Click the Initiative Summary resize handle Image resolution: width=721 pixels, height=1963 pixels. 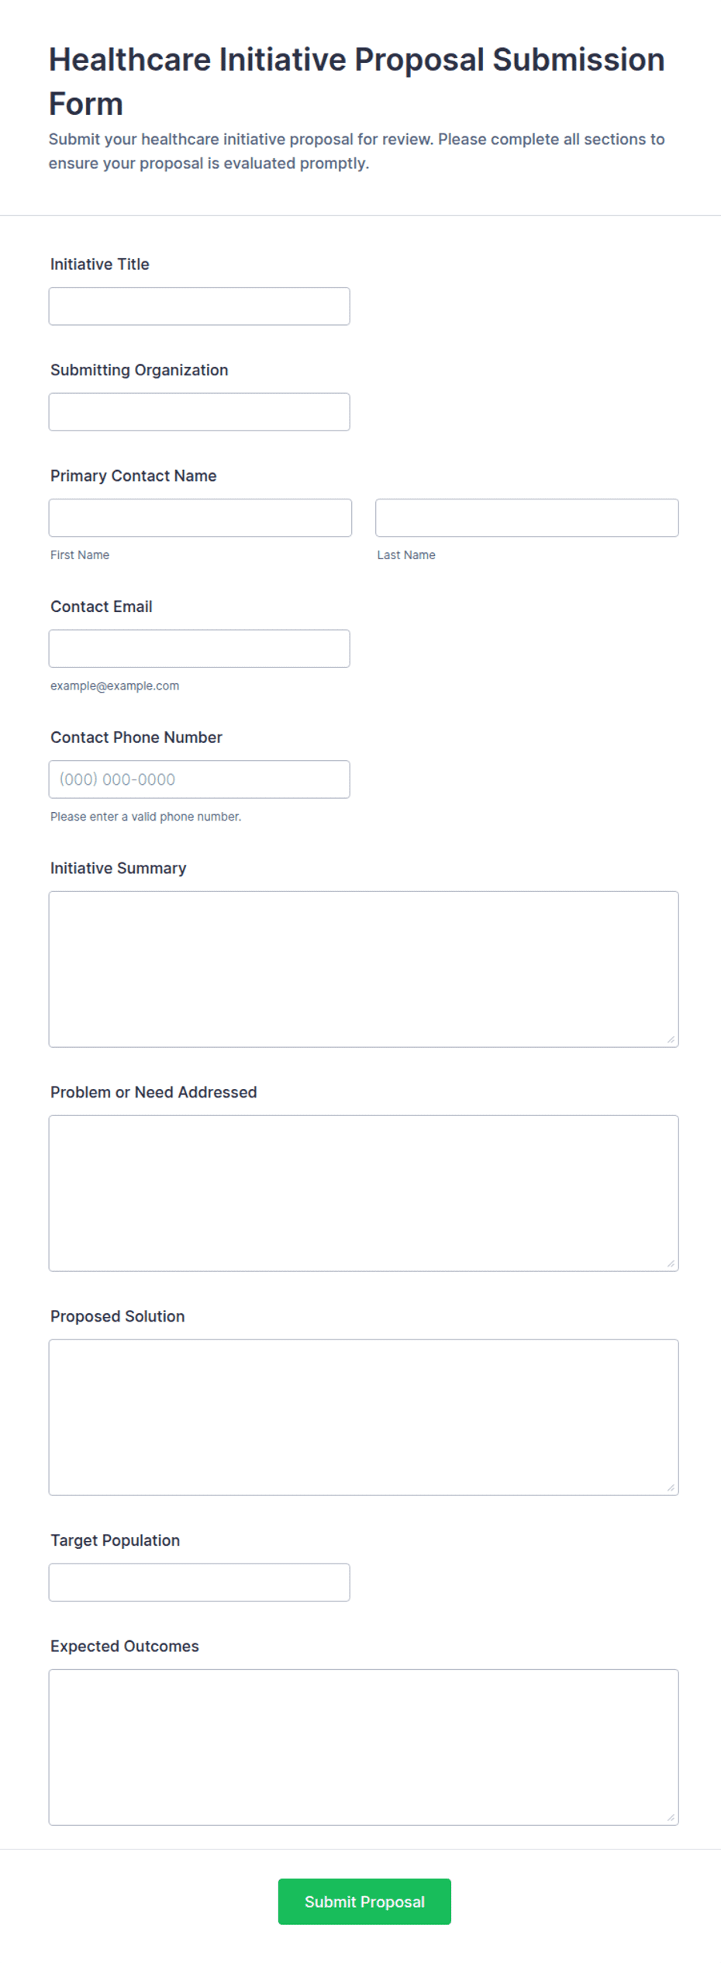coord(671,1040)
